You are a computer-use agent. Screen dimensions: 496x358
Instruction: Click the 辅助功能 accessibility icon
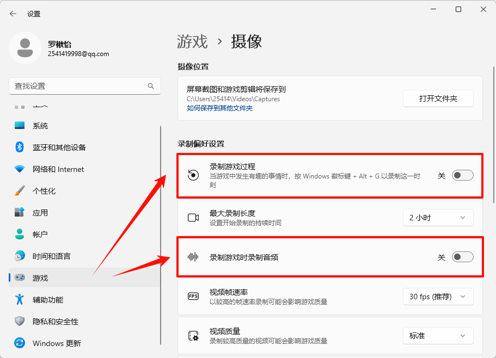(20, 300)
